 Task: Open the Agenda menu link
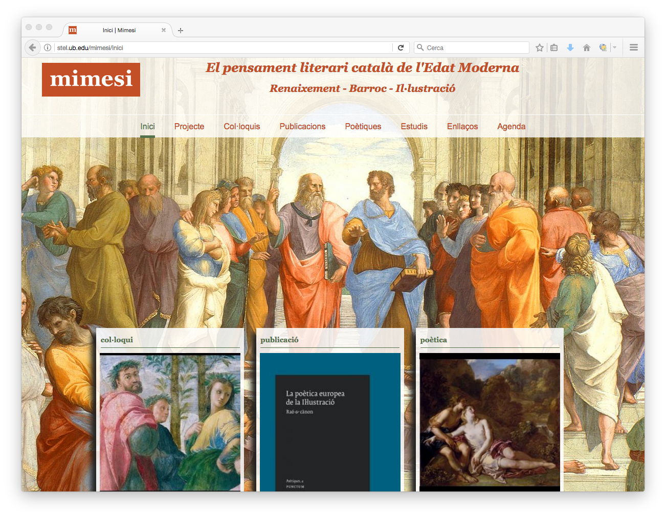(511, 127)
